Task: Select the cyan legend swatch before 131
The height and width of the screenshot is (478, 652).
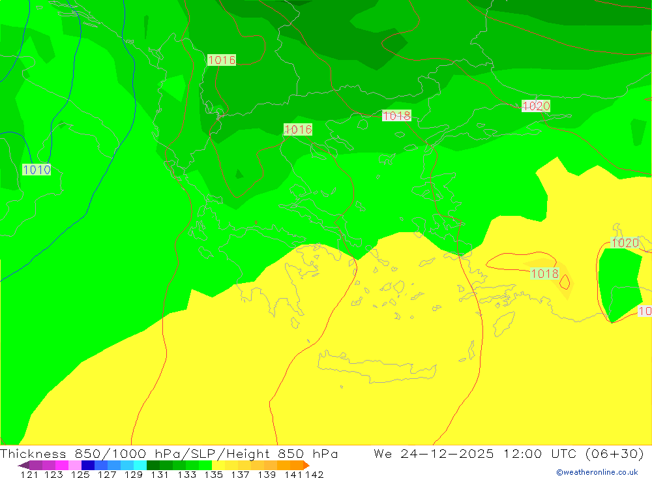Action: click(140, 465)
